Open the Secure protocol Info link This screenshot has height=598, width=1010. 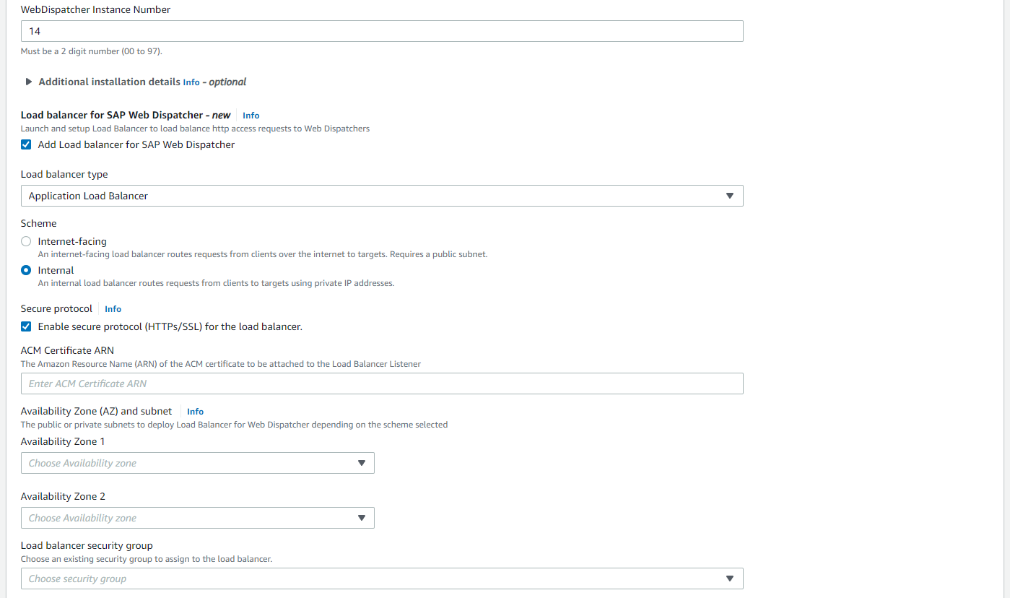point(113,309)
